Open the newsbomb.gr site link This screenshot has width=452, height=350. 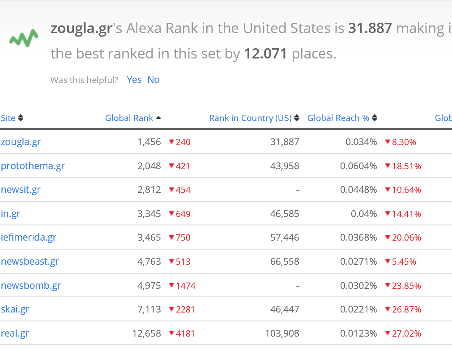click(30, 285)
